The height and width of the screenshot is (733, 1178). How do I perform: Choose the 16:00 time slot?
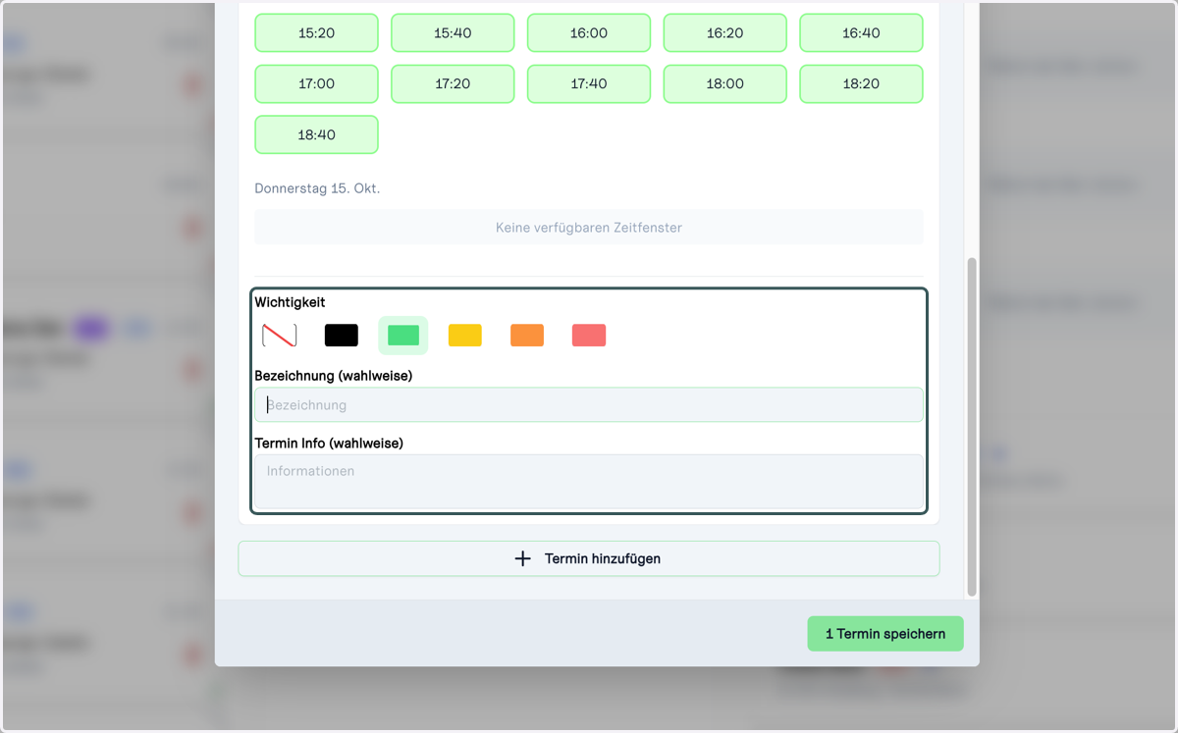(x=589, y=32)
